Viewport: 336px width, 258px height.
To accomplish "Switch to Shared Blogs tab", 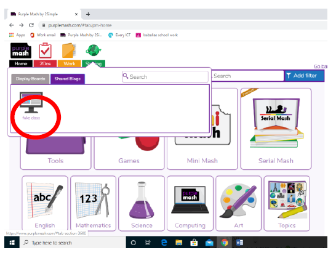I will (x=68, y=79).
